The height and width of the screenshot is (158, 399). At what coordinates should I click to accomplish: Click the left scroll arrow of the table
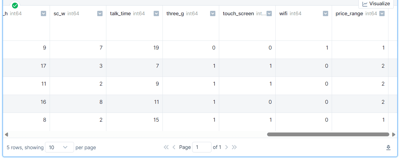[6, 135]
